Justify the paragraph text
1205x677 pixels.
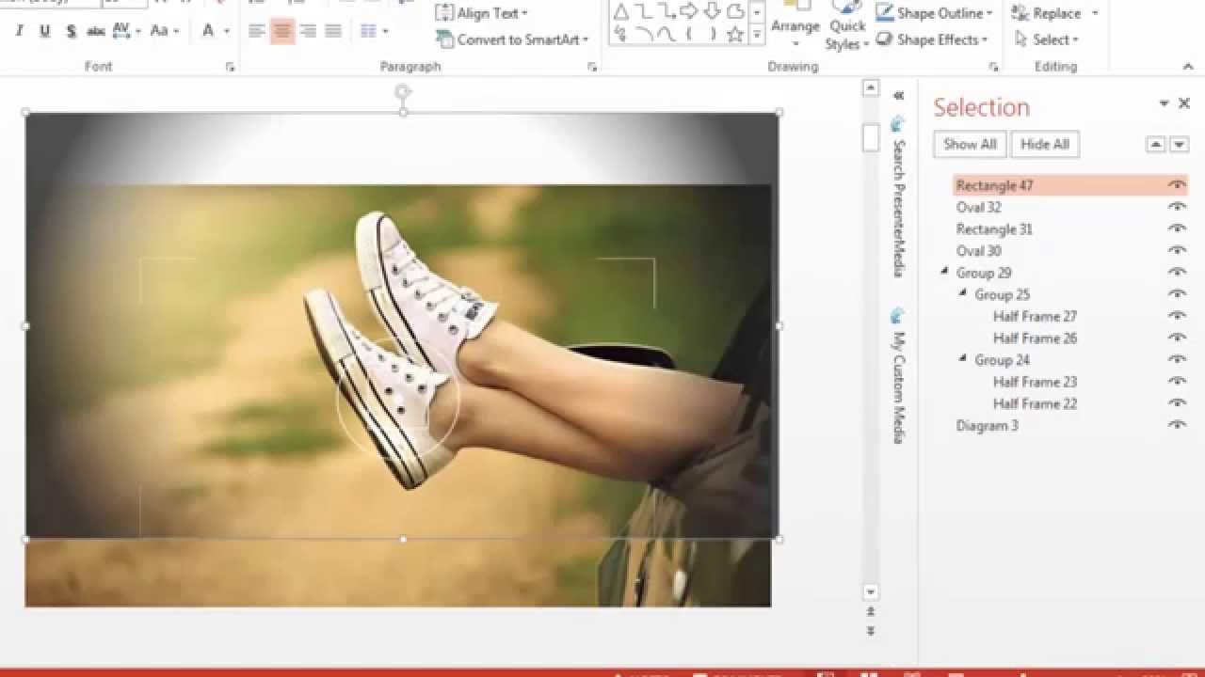tap(332, 31)
